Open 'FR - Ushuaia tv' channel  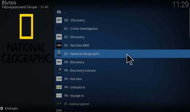[122, 87]
